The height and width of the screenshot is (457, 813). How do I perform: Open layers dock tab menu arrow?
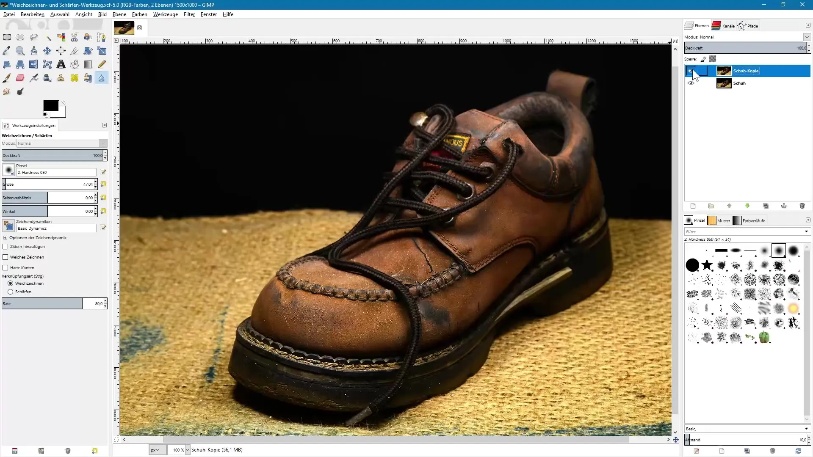808,25
